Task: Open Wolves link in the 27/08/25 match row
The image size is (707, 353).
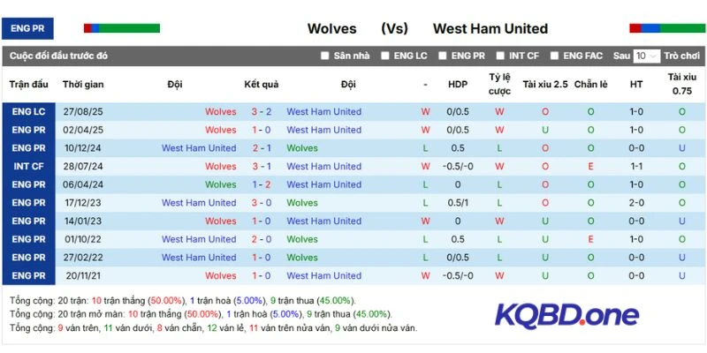Action: point(220,112)
